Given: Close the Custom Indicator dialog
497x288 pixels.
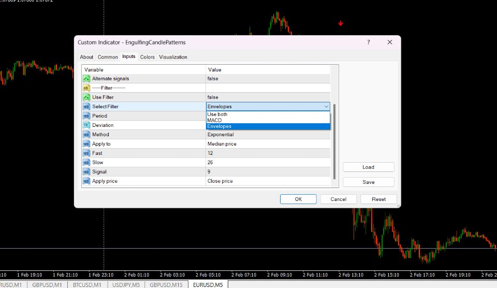Looking at the screenshot, I should point(390,42).
